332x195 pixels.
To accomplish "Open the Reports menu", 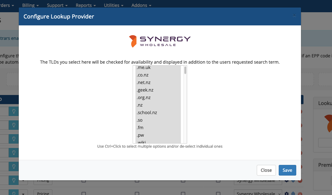I will click(86, 5).
